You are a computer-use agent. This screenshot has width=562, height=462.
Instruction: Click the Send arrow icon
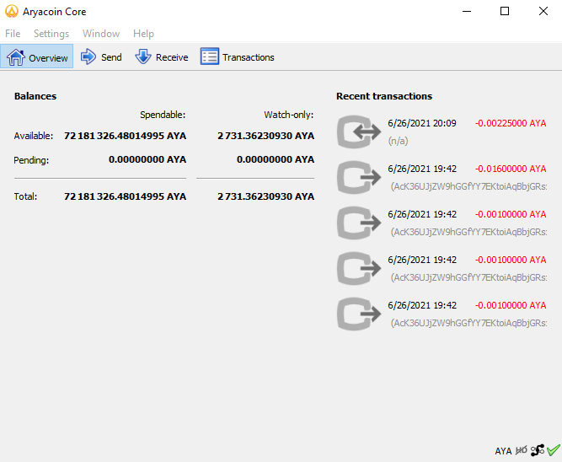pos(88,56)
